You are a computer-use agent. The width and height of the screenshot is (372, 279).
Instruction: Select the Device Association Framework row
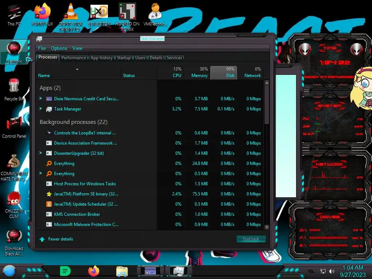pyautogui.click(x=150, y=143)
